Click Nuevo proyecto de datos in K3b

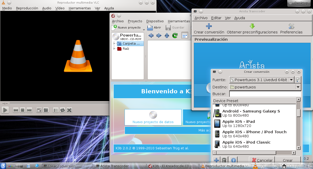pos(153,117)
